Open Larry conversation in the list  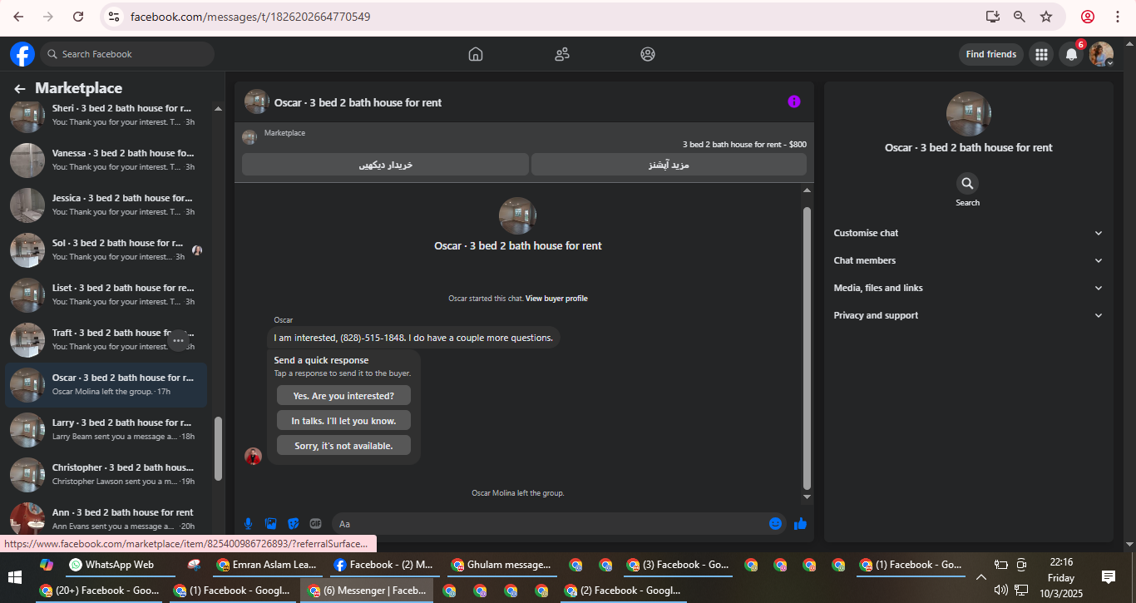pyautogui.click(x=106, y=429)
